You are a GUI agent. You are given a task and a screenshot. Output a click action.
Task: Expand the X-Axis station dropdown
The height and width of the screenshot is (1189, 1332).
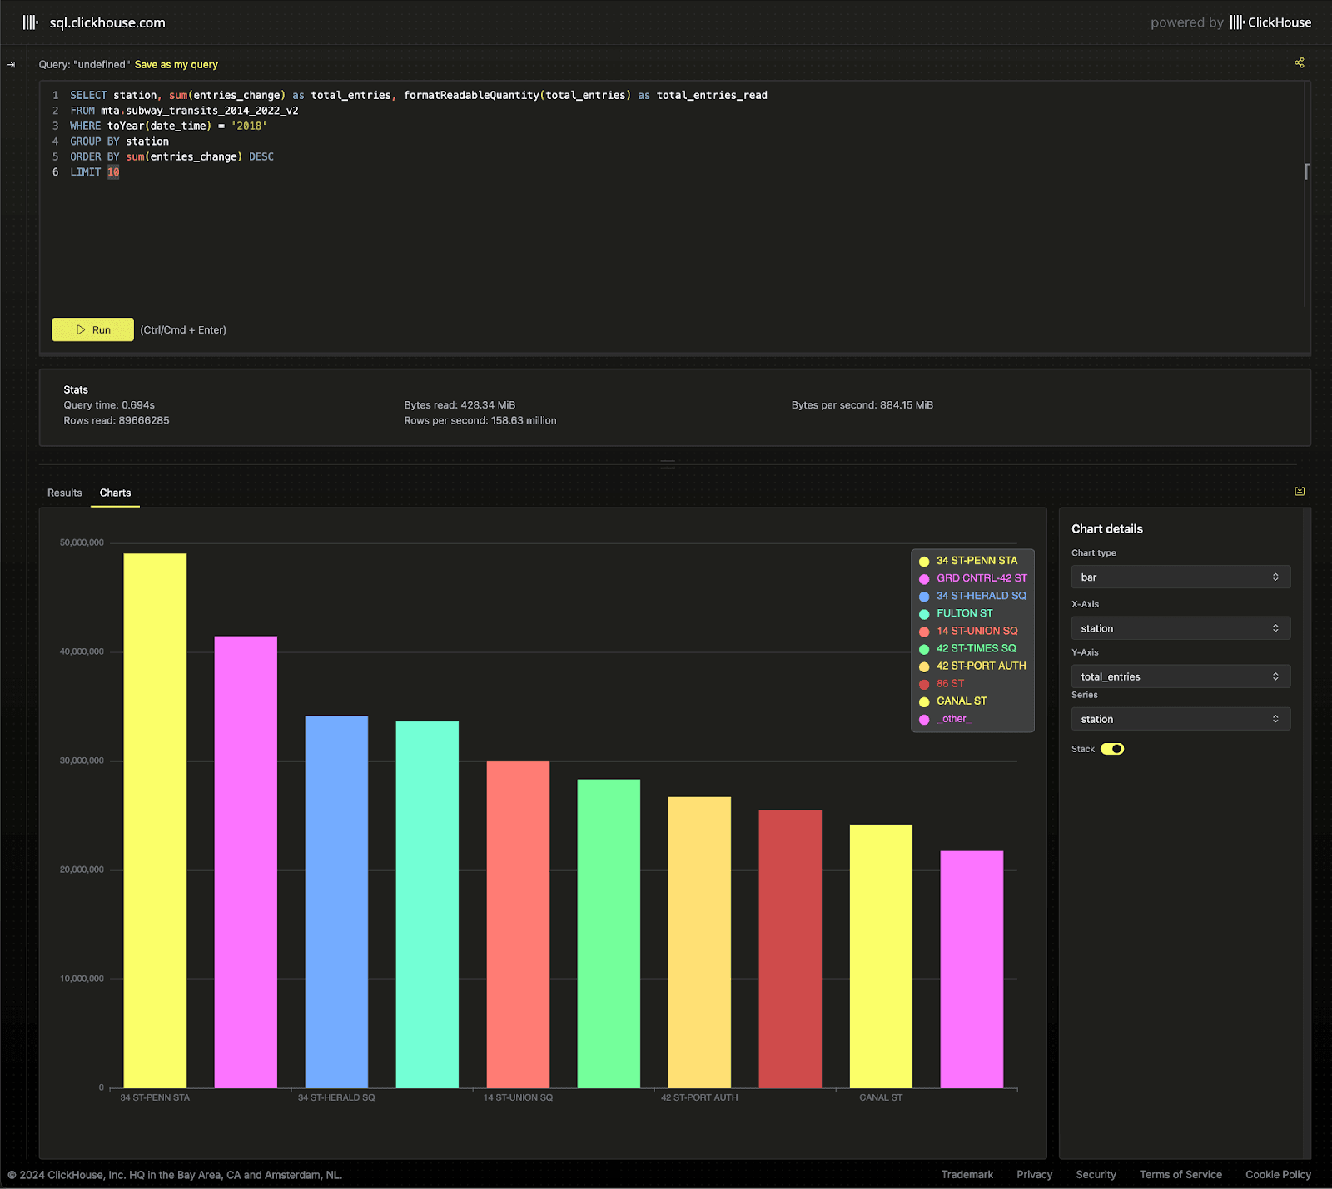pyautogui.click(x=1180, y=628)
